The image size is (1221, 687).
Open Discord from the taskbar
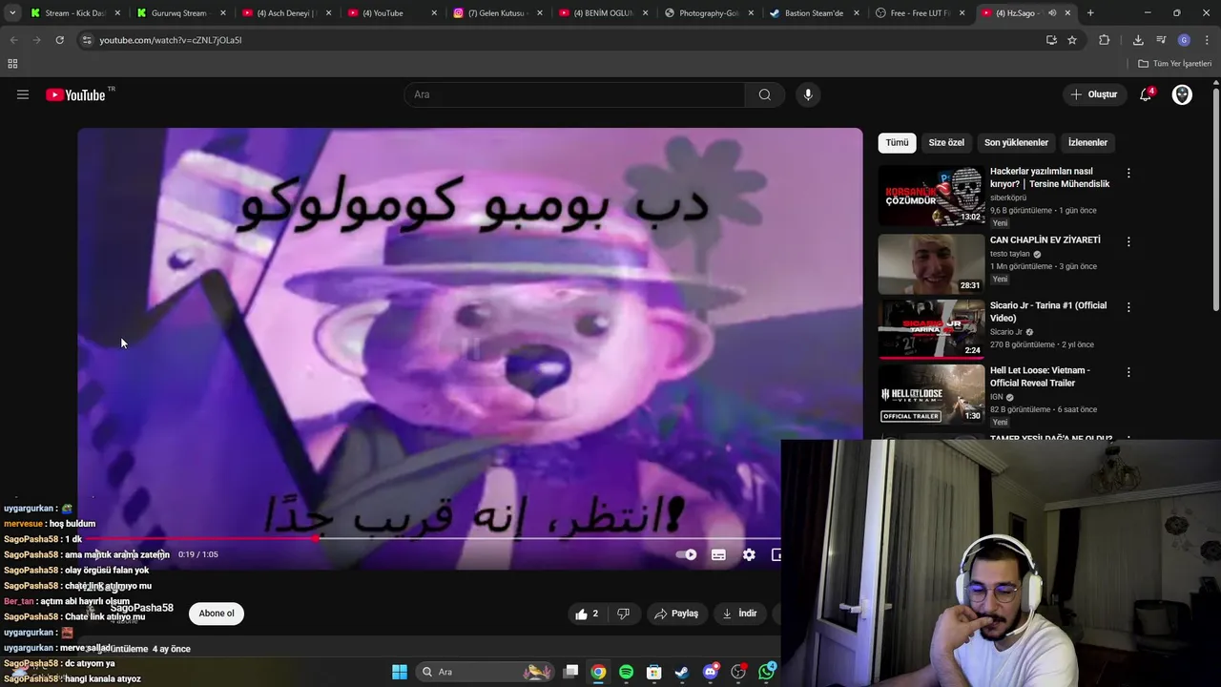coord(710,672)
